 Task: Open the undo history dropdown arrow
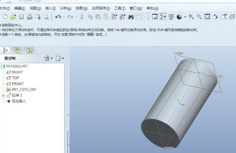coord(64,17)
